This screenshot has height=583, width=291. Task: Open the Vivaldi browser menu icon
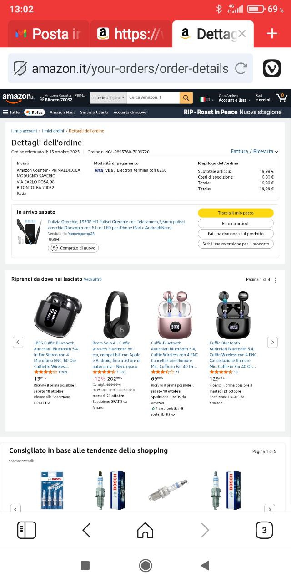coord(272,68)
